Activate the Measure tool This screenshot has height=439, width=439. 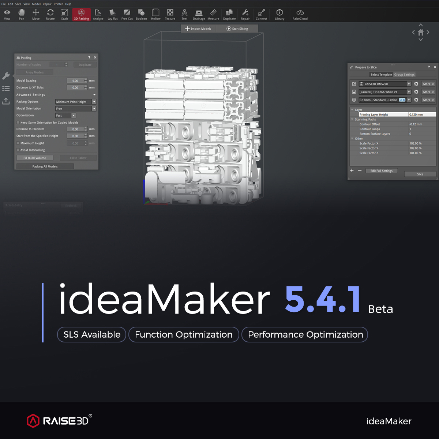click(x=213, y=15)
